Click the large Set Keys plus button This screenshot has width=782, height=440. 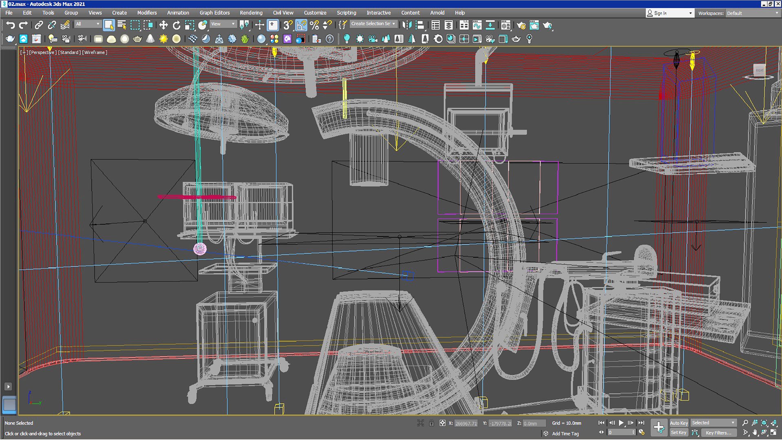coord(659,427)
